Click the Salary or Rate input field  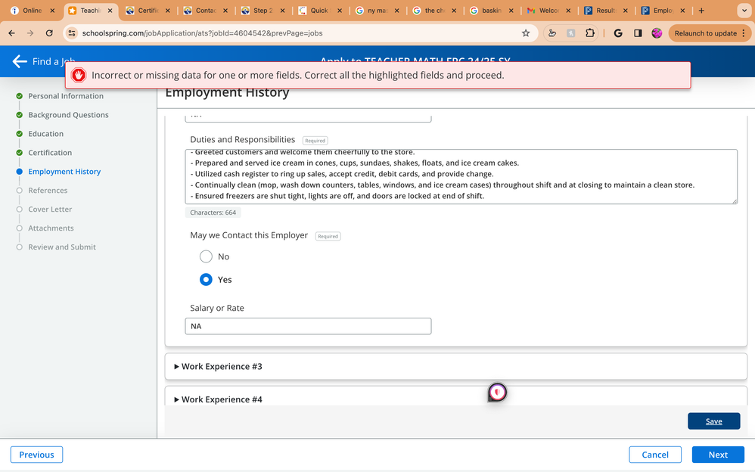[x=308, y=326]
